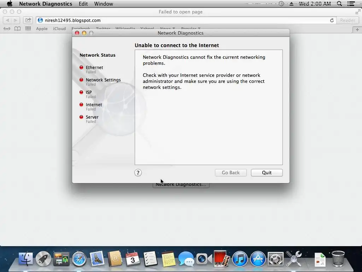Select the ISP status item
The width and height of the screenshot is (362, 272).
pyautogui.click(x=88, y=94)
